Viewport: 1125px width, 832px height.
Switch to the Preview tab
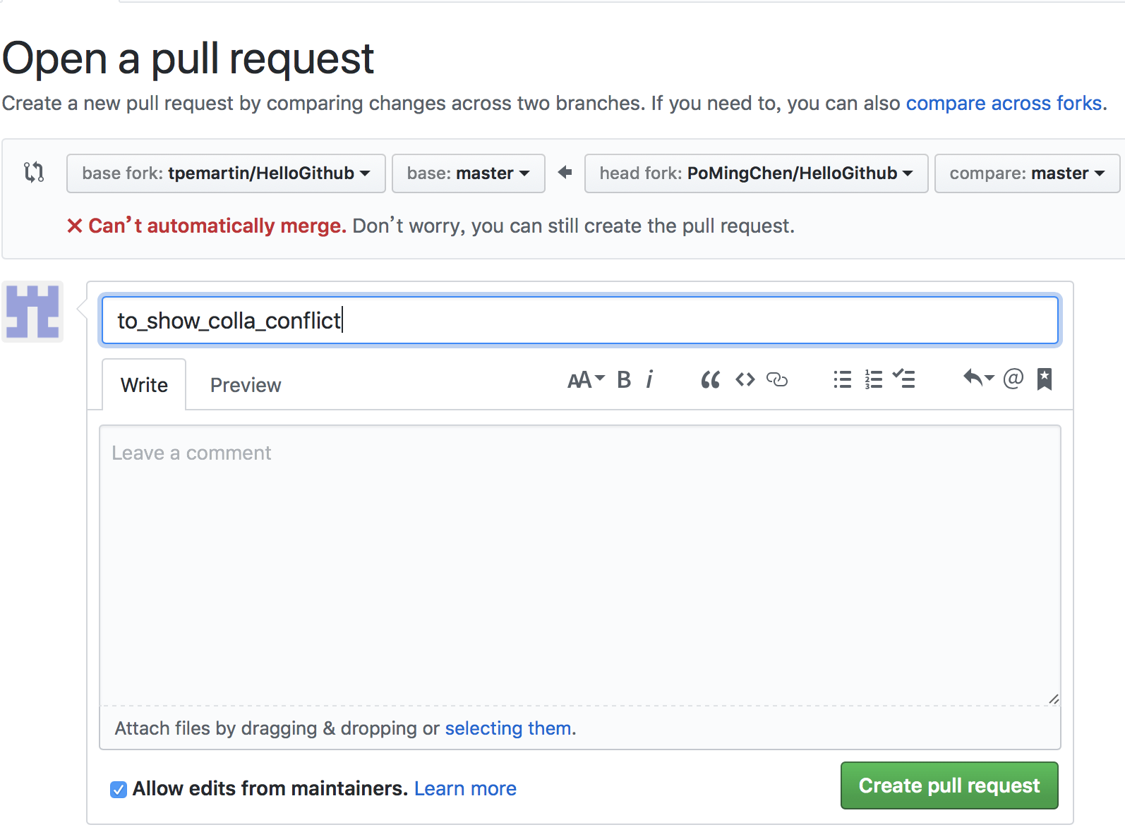tap(246, 385)
